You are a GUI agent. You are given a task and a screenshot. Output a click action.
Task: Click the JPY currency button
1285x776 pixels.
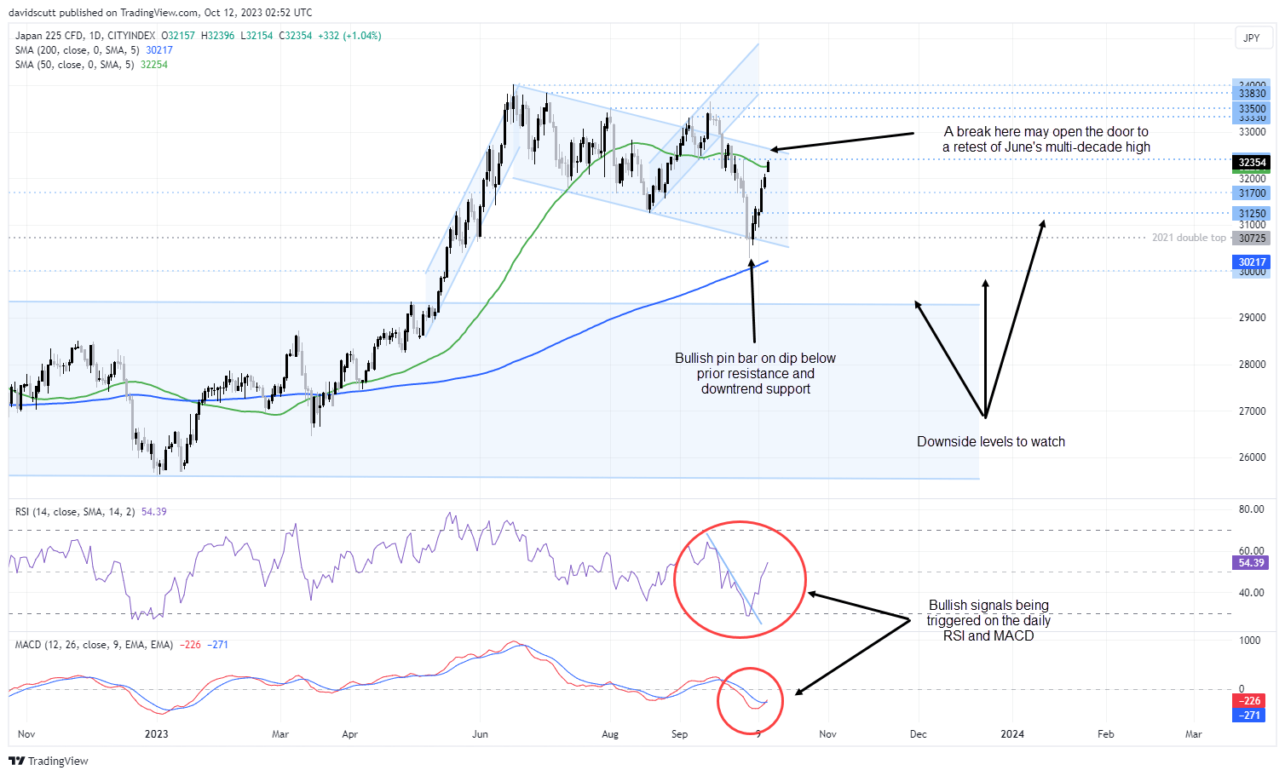(x=1252, y=37)
